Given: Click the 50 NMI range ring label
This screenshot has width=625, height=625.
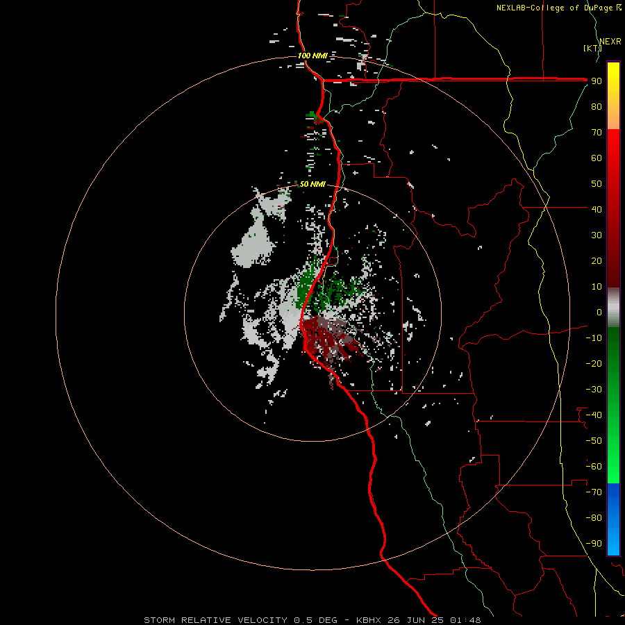Looking at the screenshot, I should (x=312, y=184).
